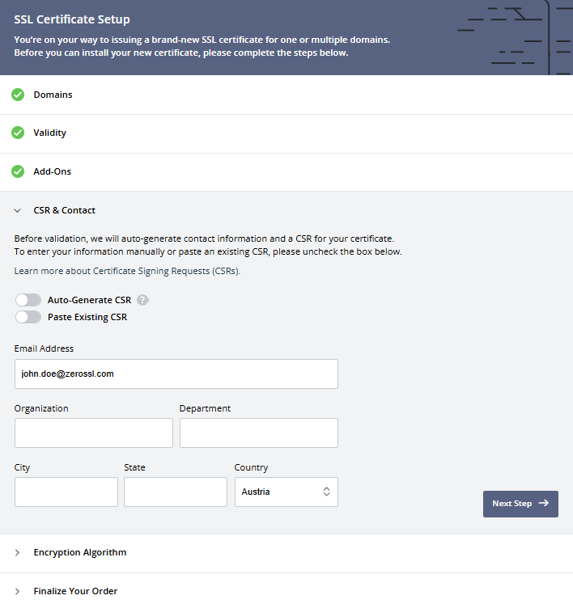
Task: Click into the Organization text field
Action: [x=93, y=433]
